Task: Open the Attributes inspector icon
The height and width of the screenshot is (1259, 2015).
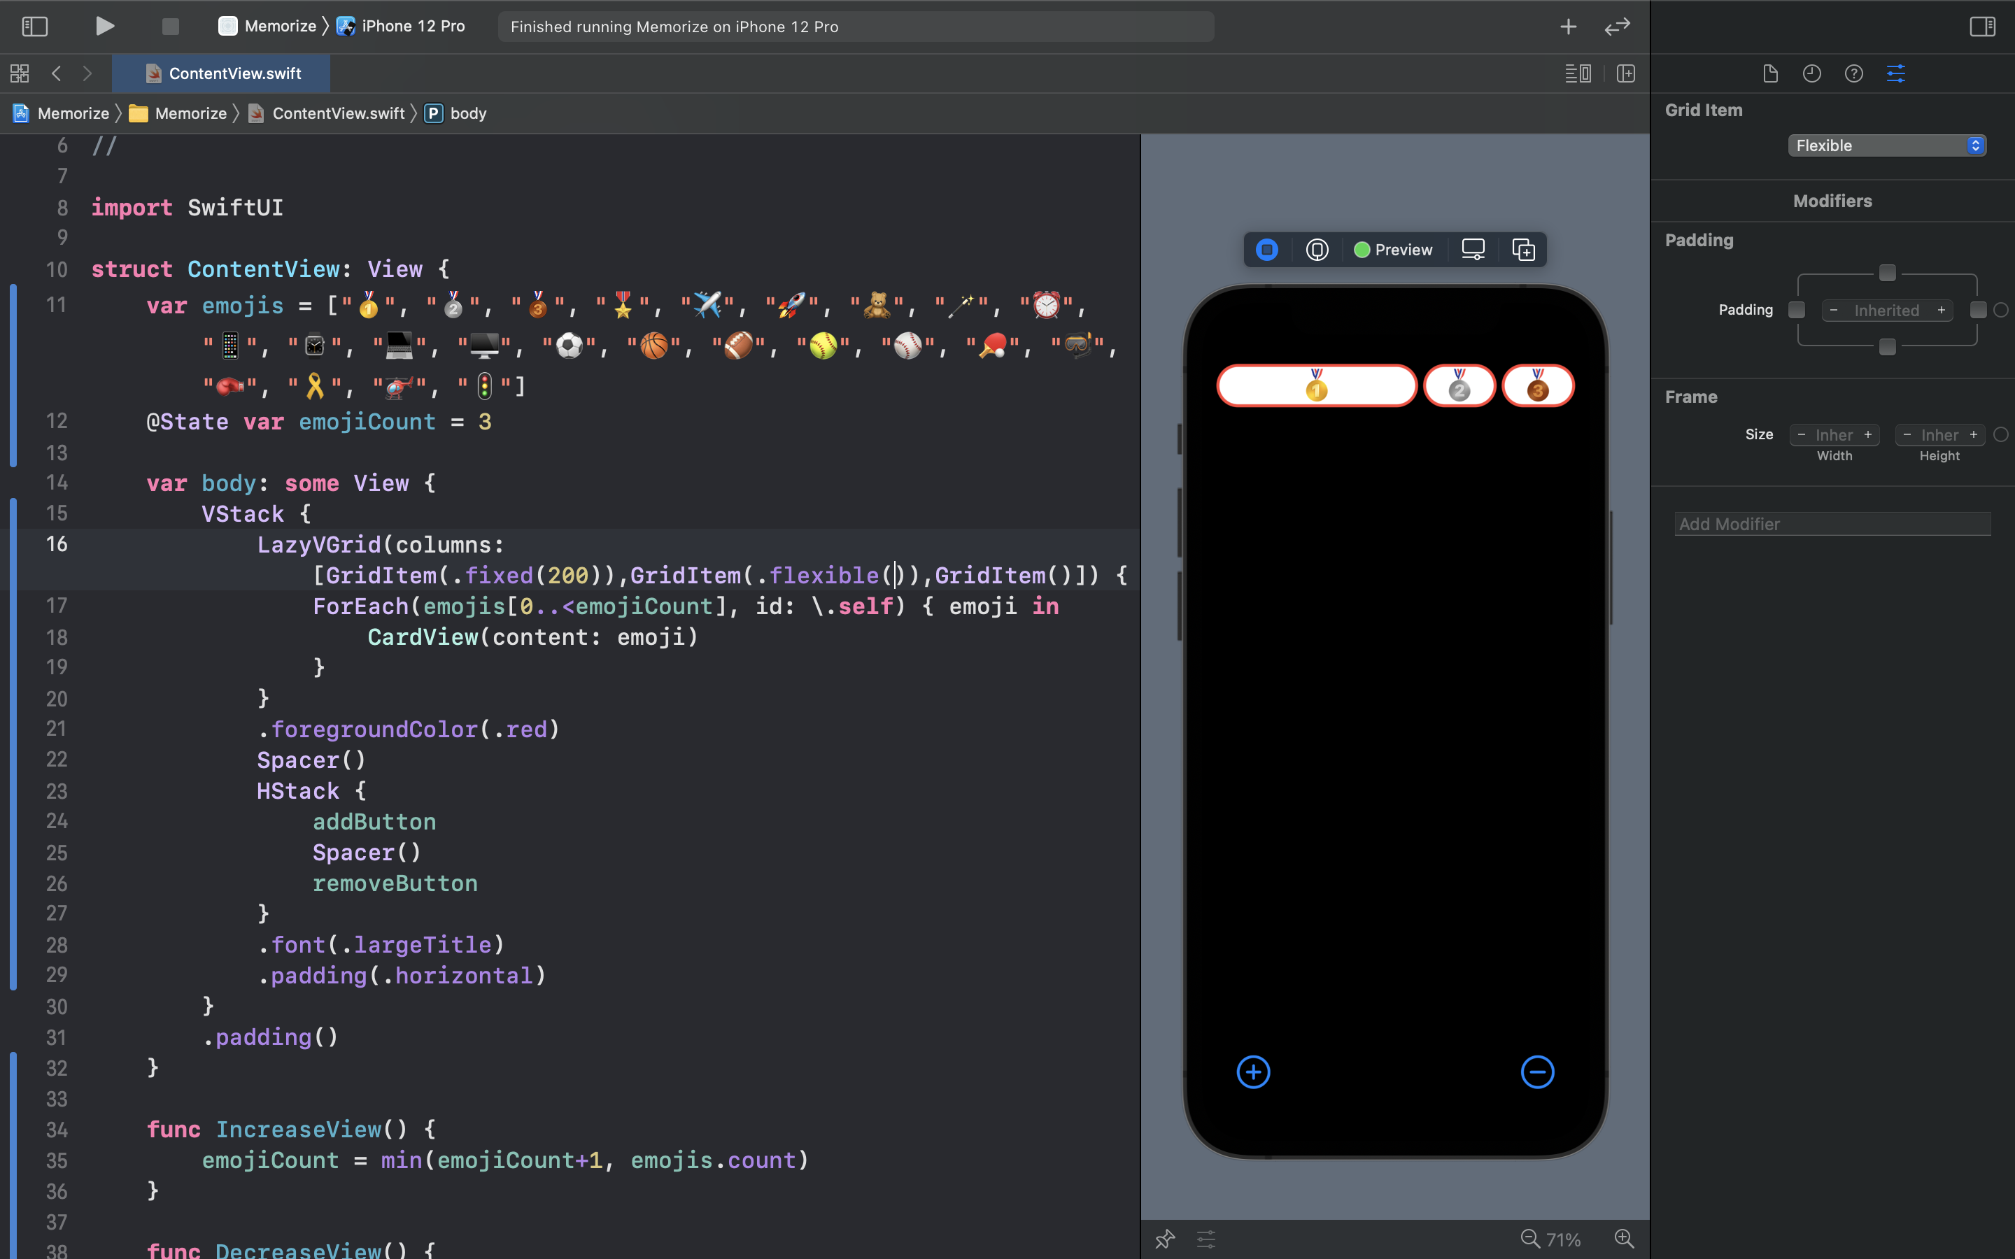Action: pyautogui.click(x=1895, y=73)
